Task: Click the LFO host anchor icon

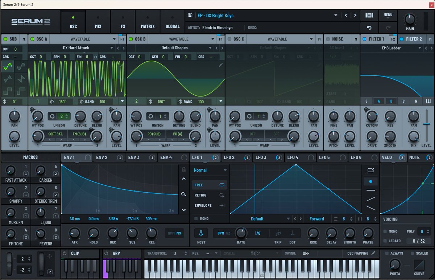Action: tap(201, 233)
